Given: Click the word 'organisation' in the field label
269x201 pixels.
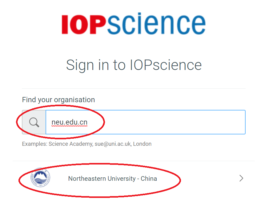Looking at the screenshot, I should pyautogui.click(x=74, y=100).
